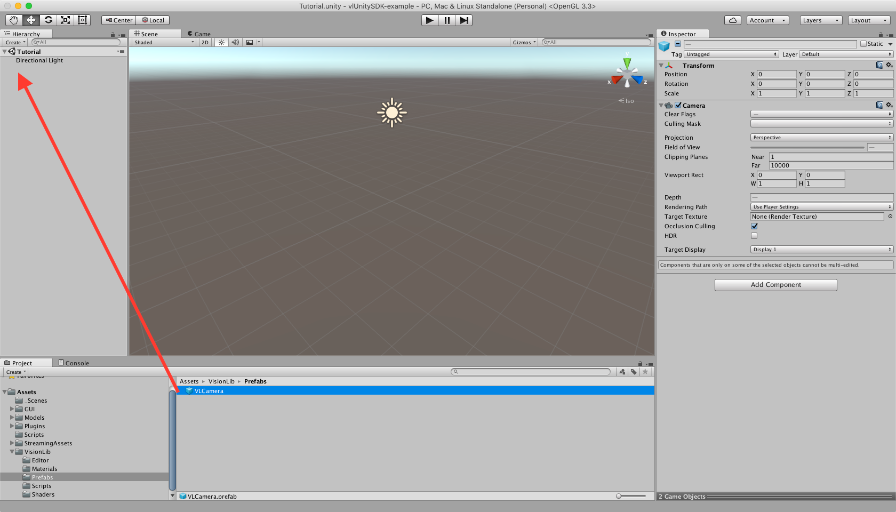896x512 pixels.
Task: Click the Add Component button
Action: 776,285
